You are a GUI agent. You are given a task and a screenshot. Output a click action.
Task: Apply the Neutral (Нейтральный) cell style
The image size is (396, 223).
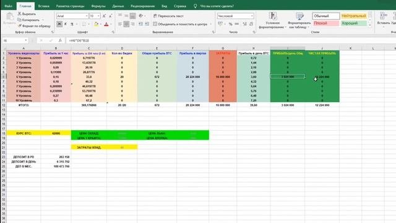point(353,16)
